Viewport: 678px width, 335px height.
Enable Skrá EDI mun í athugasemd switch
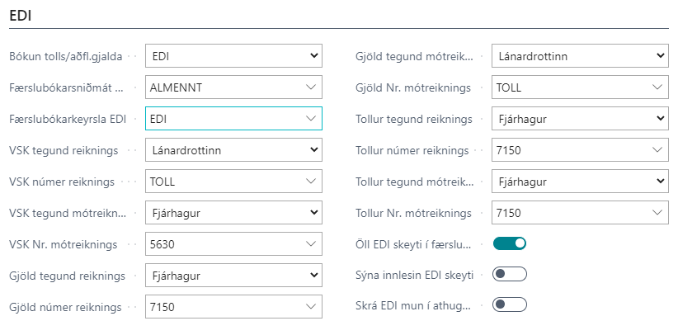[509, 304]
